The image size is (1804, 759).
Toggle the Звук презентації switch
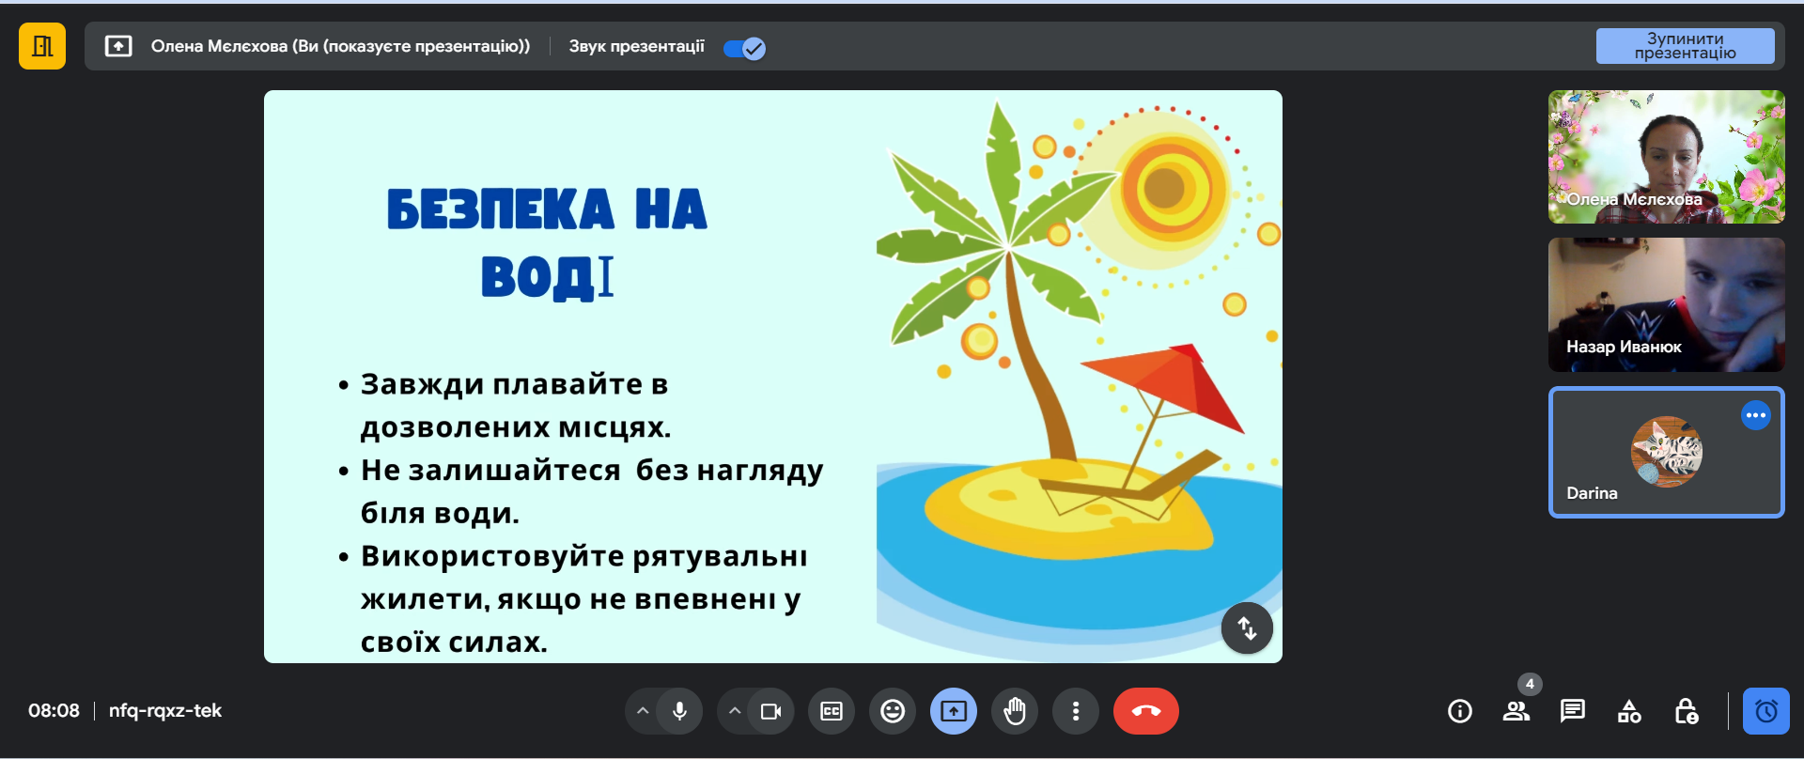pyautogui.click(x=745, y=48)
